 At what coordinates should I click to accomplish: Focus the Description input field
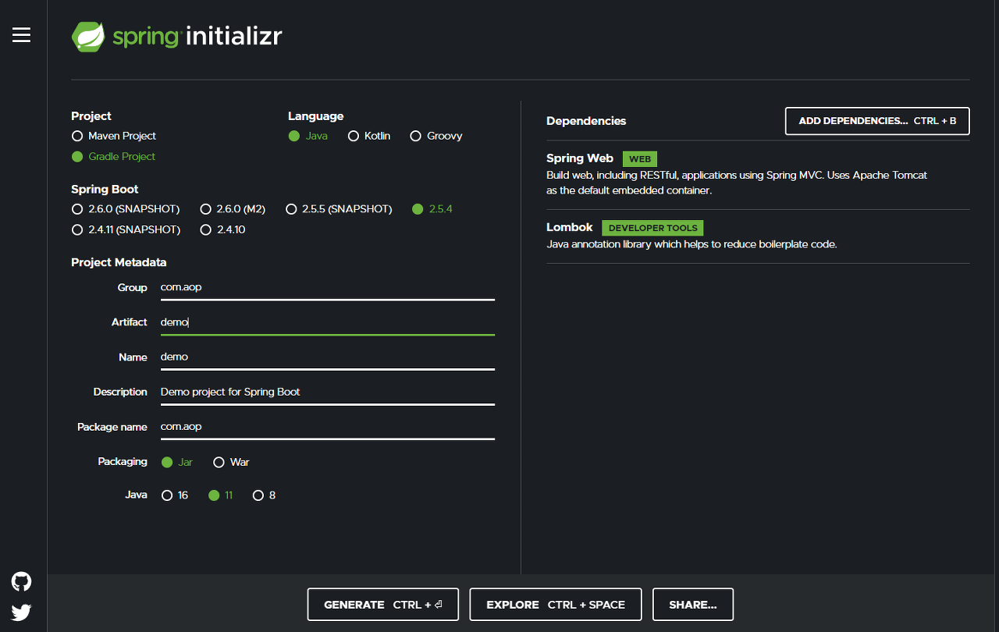pyautogui.click(x=328, y=392)
